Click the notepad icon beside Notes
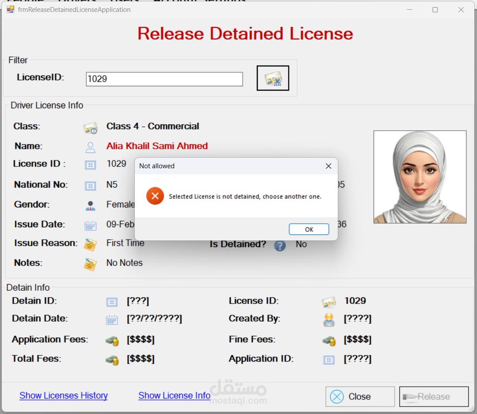Image resolution: width=477 pixels, height=414 pixels. coord(90,264)
